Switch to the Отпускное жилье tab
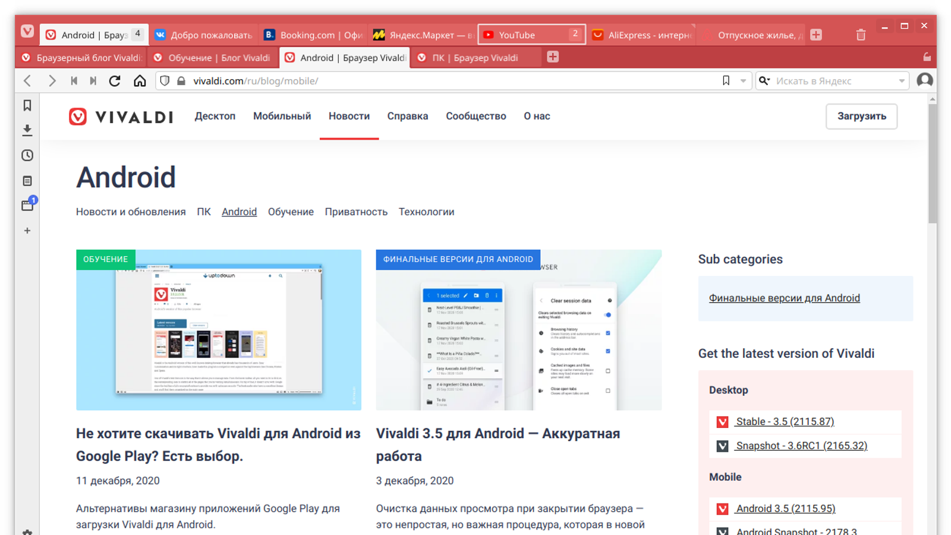The image size is (951, 535). (751, 34)
